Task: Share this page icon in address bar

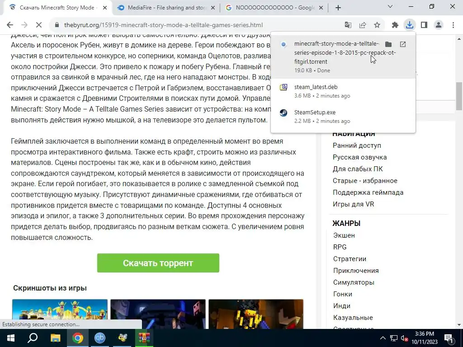Action: click(x=363, y=25)
